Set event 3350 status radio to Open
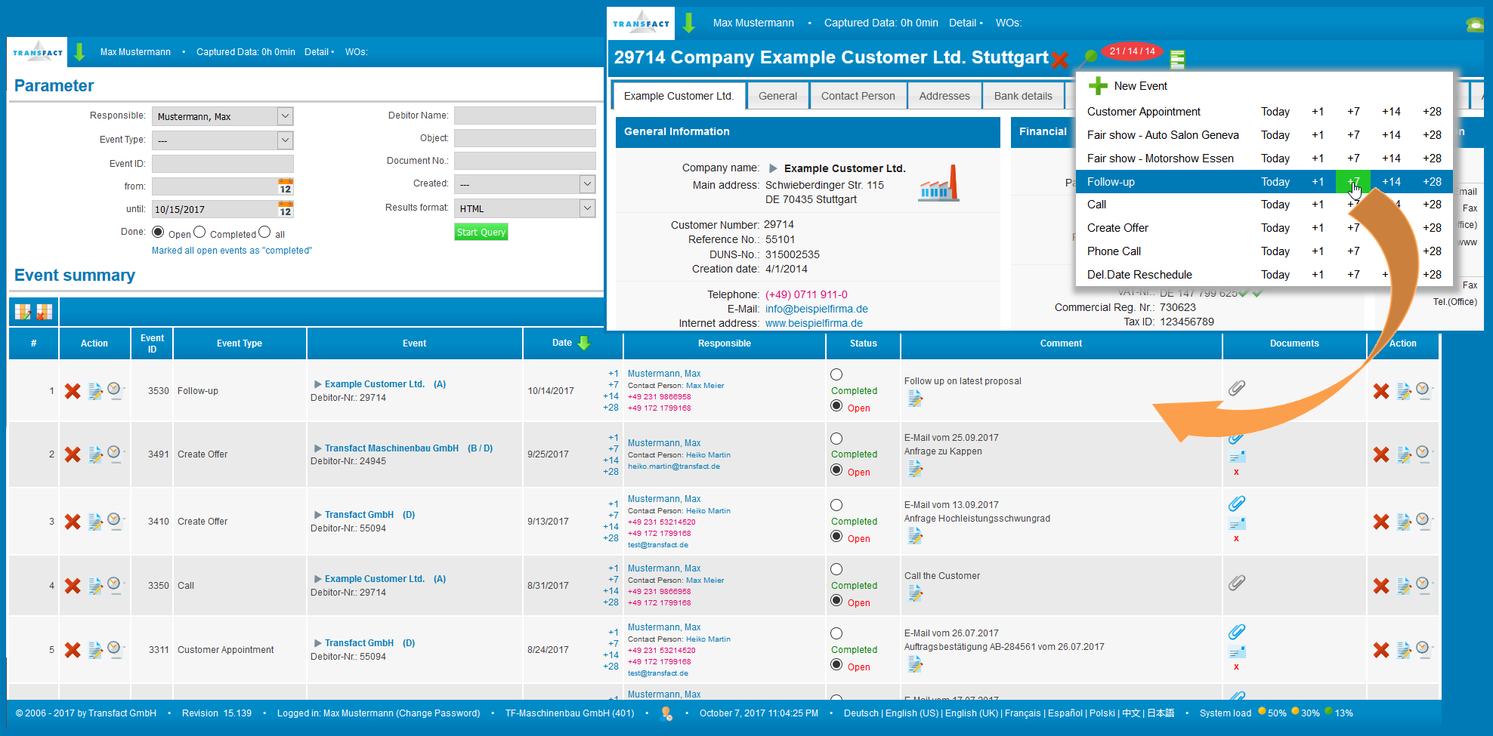The width and height of the screenshot is (1493, 736). pyautogui.click(x=836, y=600)
